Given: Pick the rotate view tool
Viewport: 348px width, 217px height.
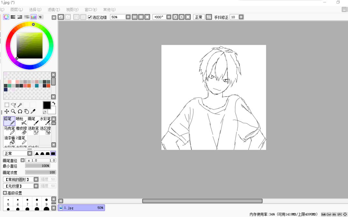Looking at the screenshot, I should 20,111.
